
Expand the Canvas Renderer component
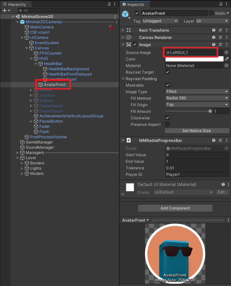123,37
